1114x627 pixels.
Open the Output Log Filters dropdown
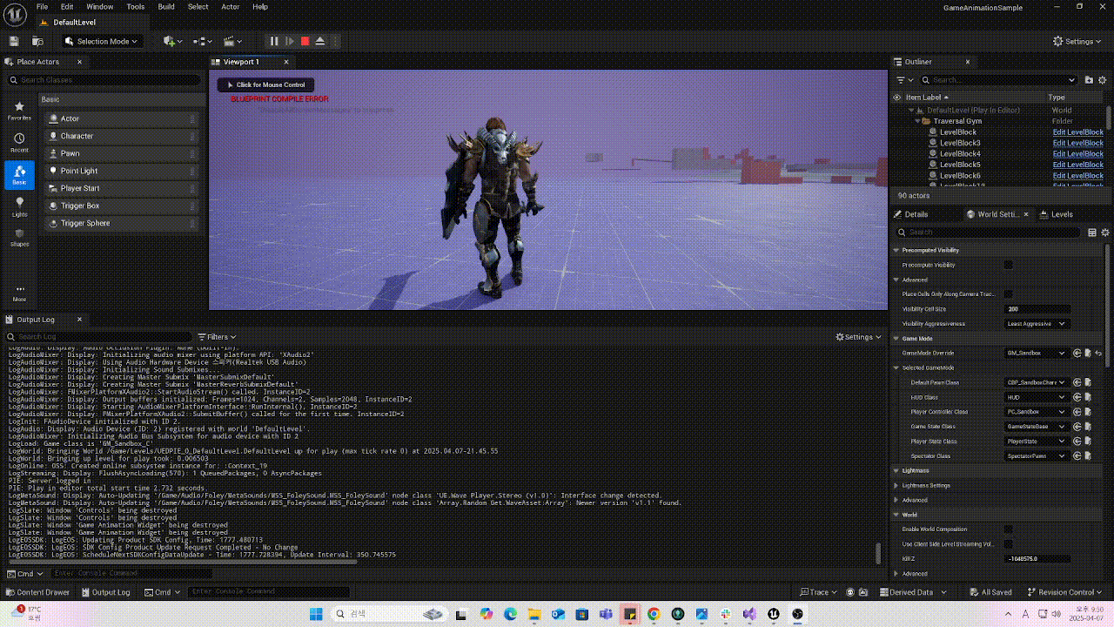tap(217, 337)
